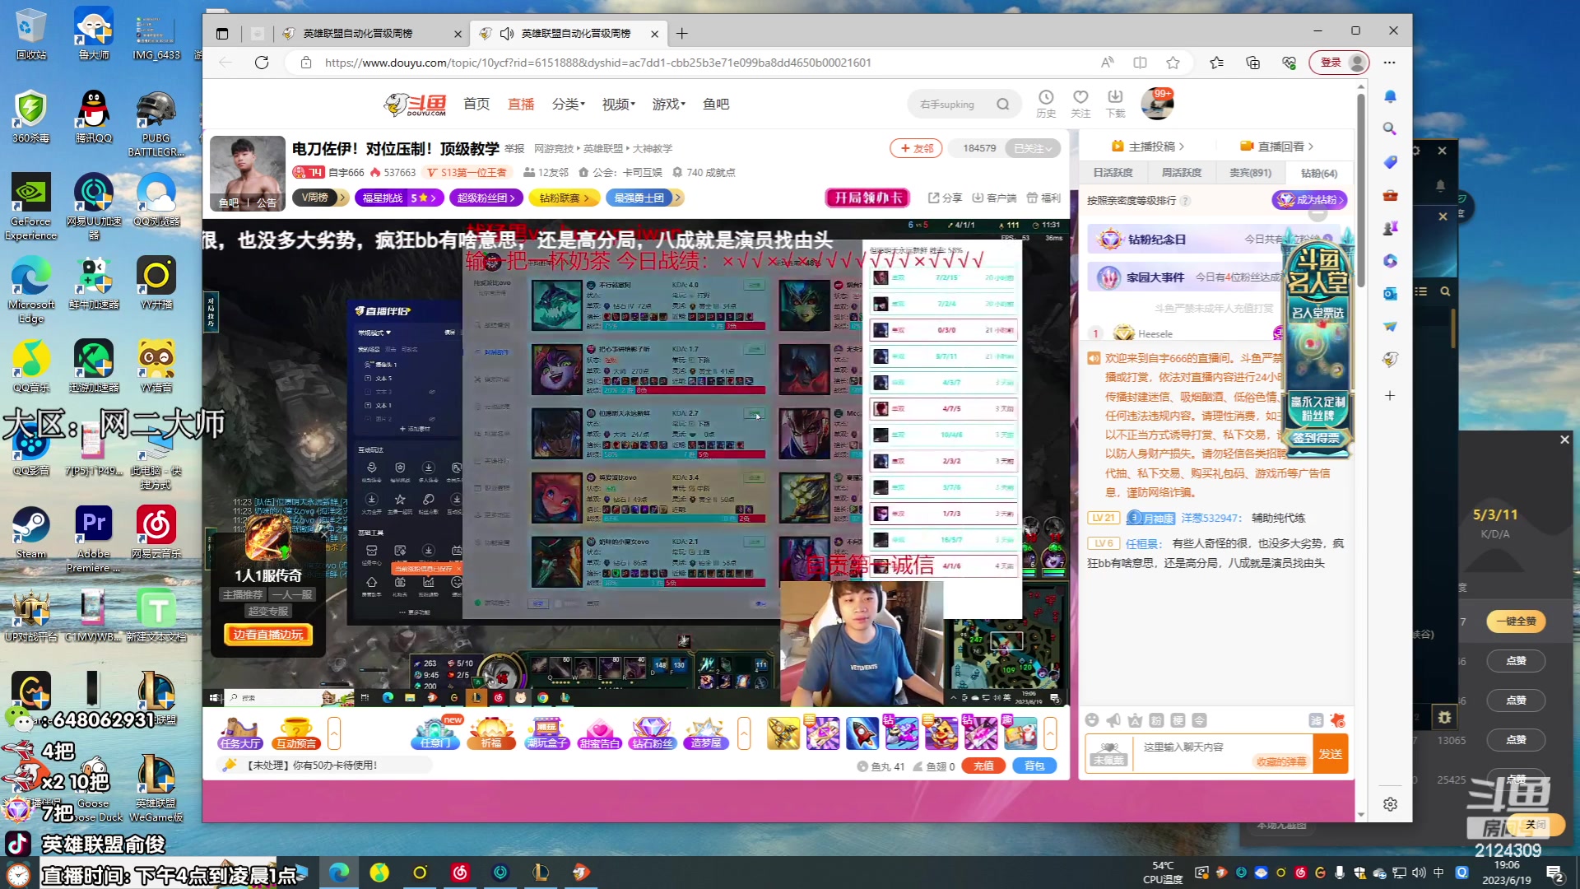The image size is (1580, 889).
Task: Open the 历史 history clock icon
Action: [1046, 104]
